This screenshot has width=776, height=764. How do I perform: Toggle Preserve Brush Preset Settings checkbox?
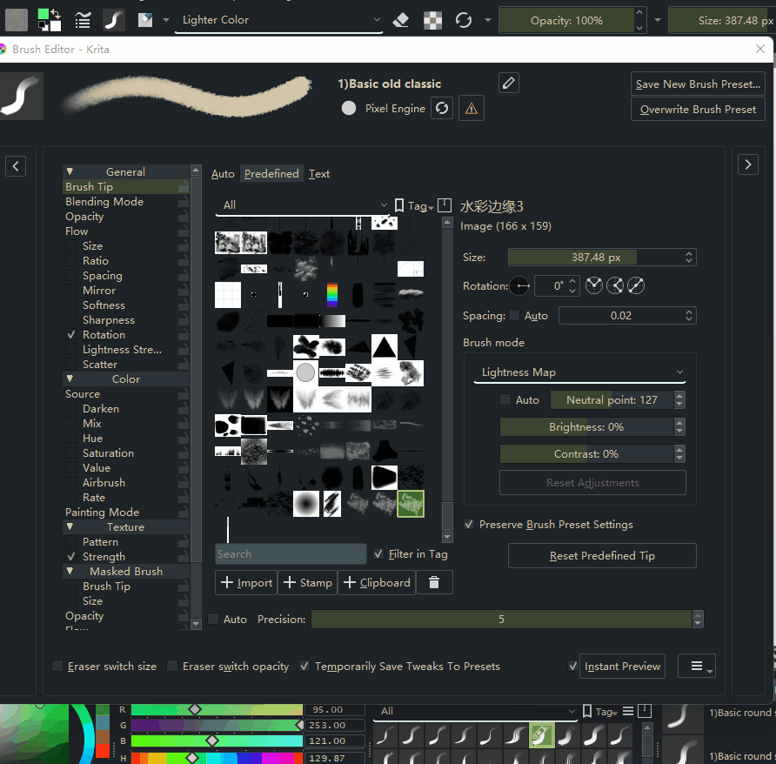coord(469,525)
